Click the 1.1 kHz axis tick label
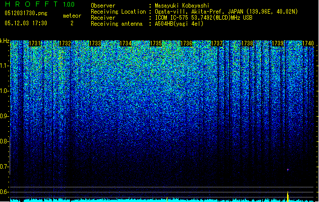Screen dimensions: 319x202 5,66
